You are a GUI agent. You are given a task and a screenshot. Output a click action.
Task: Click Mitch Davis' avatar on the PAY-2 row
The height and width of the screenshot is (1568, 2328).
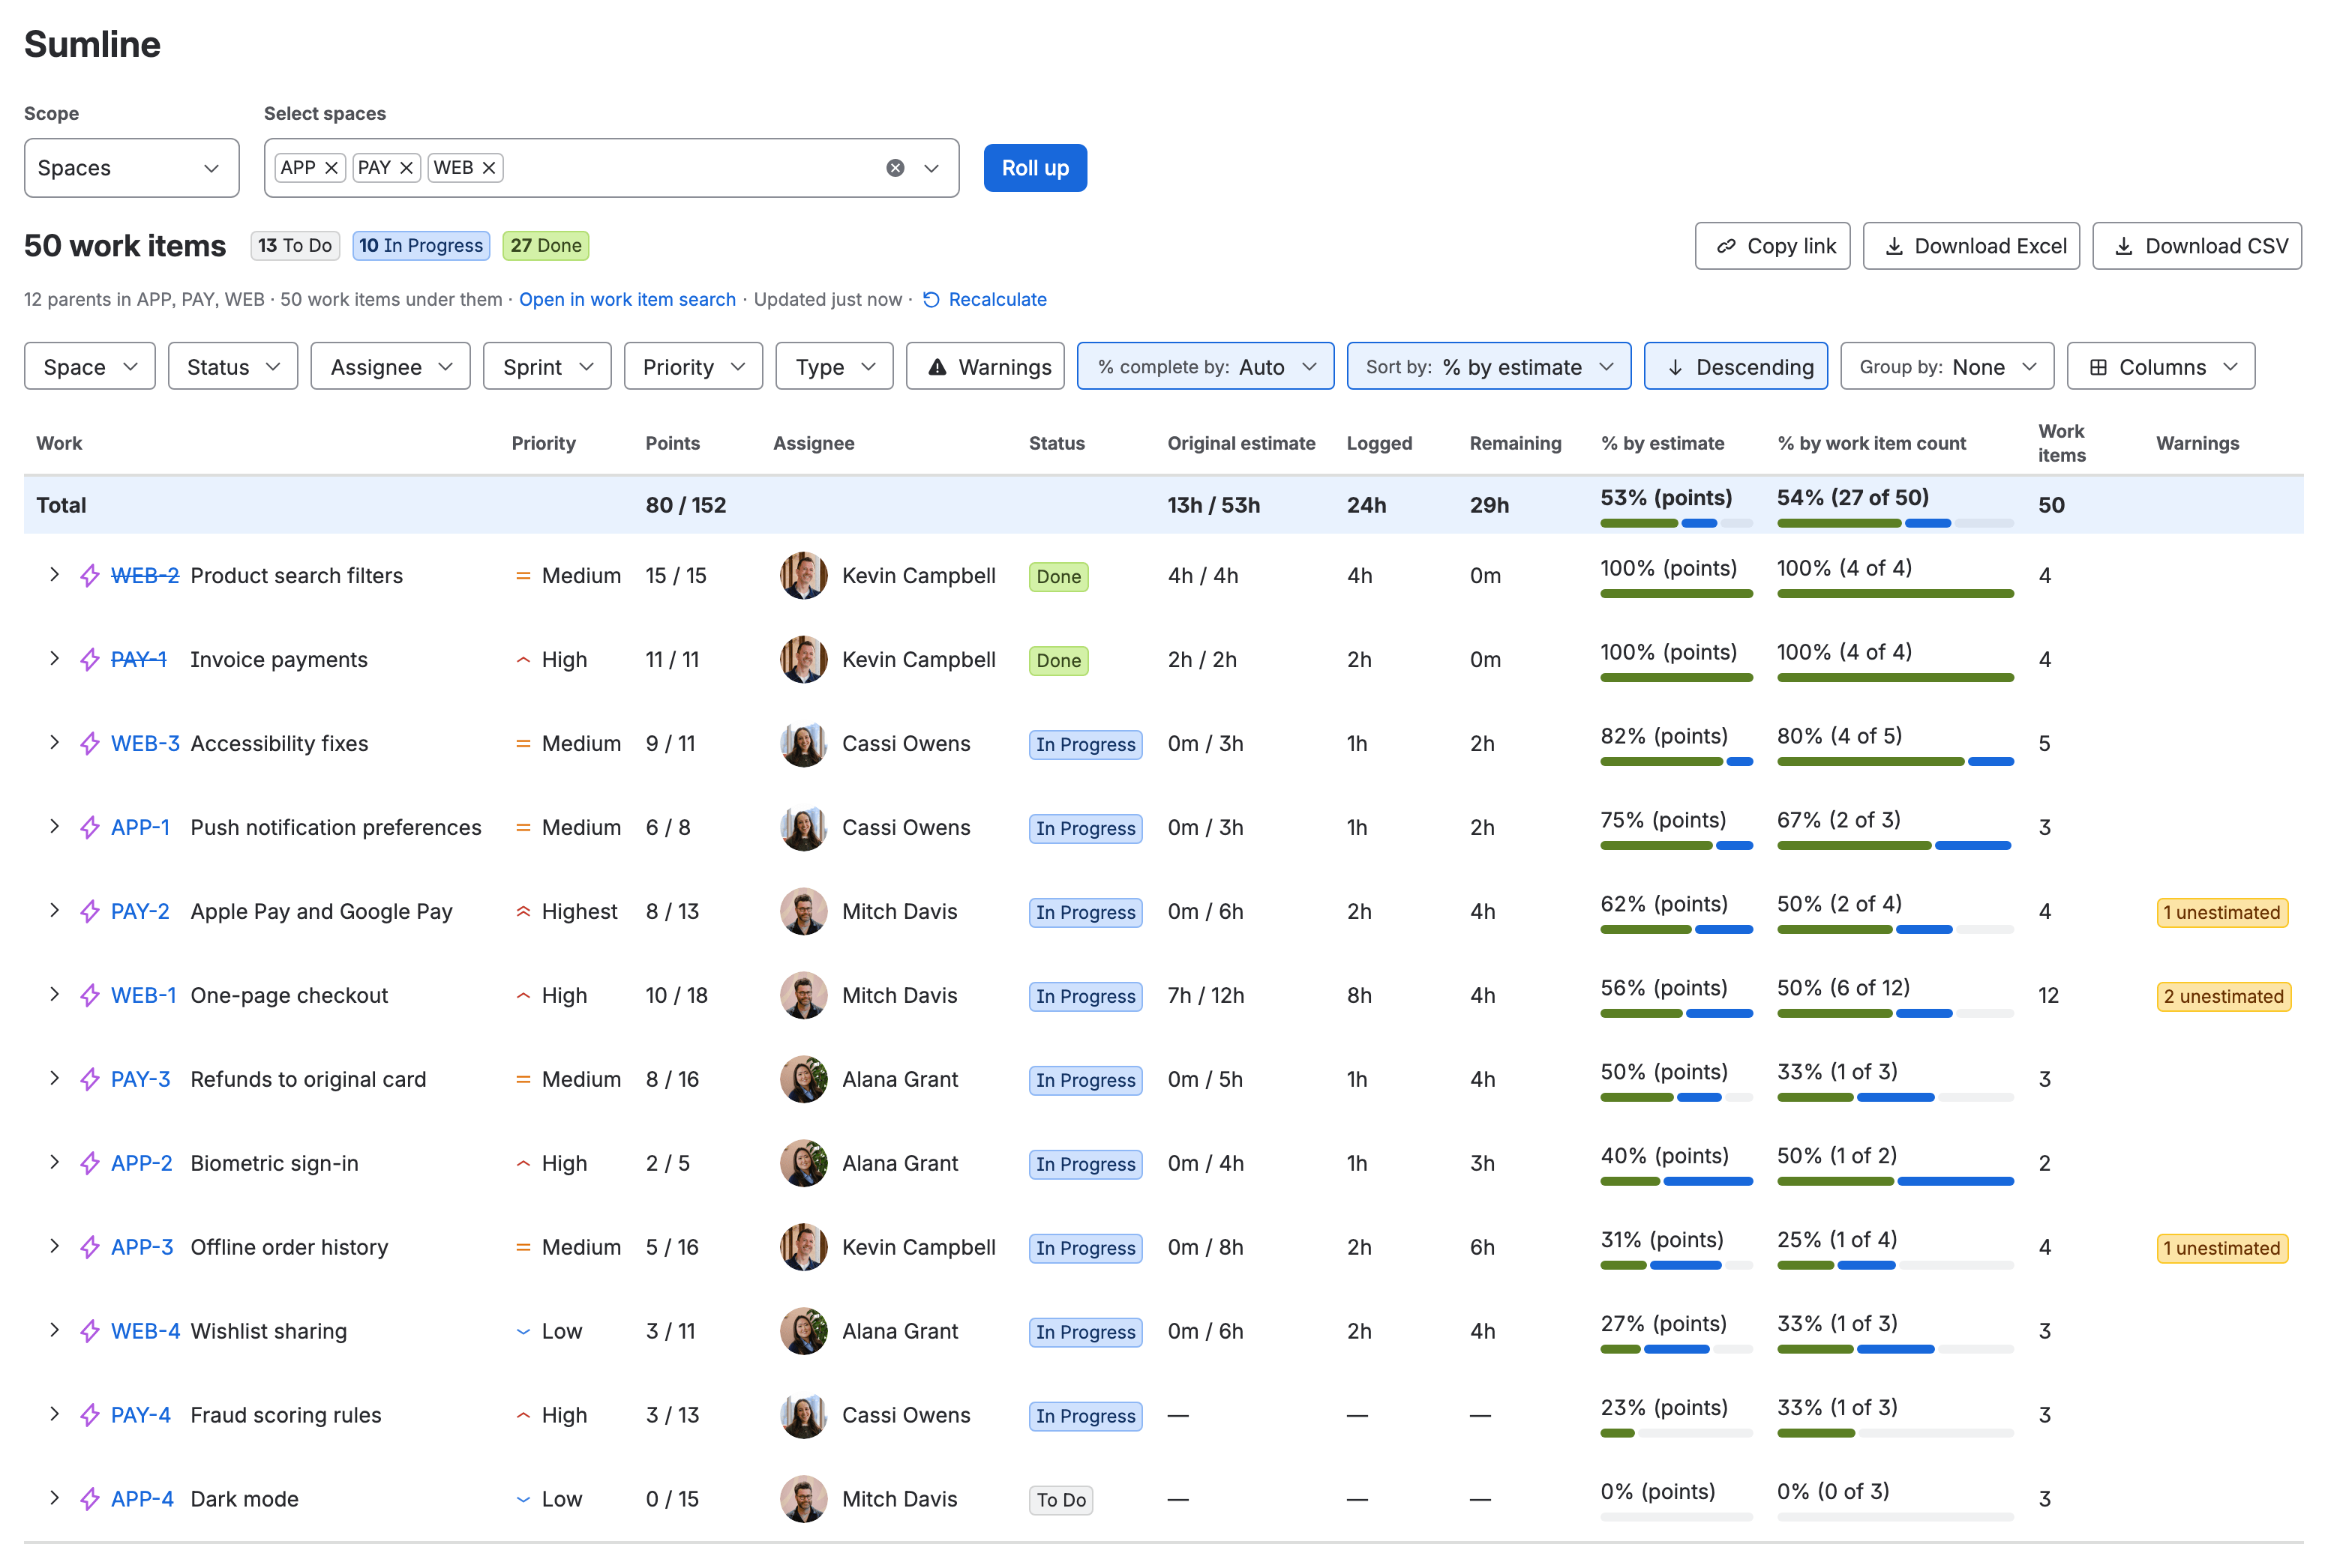tap(803, 912)
